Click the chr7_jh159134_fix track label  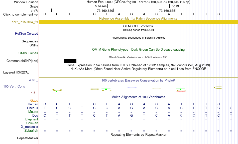coord(25,22)
